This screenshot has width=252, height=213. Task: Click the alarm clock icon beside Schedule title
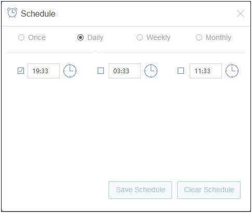coord(12,13)
